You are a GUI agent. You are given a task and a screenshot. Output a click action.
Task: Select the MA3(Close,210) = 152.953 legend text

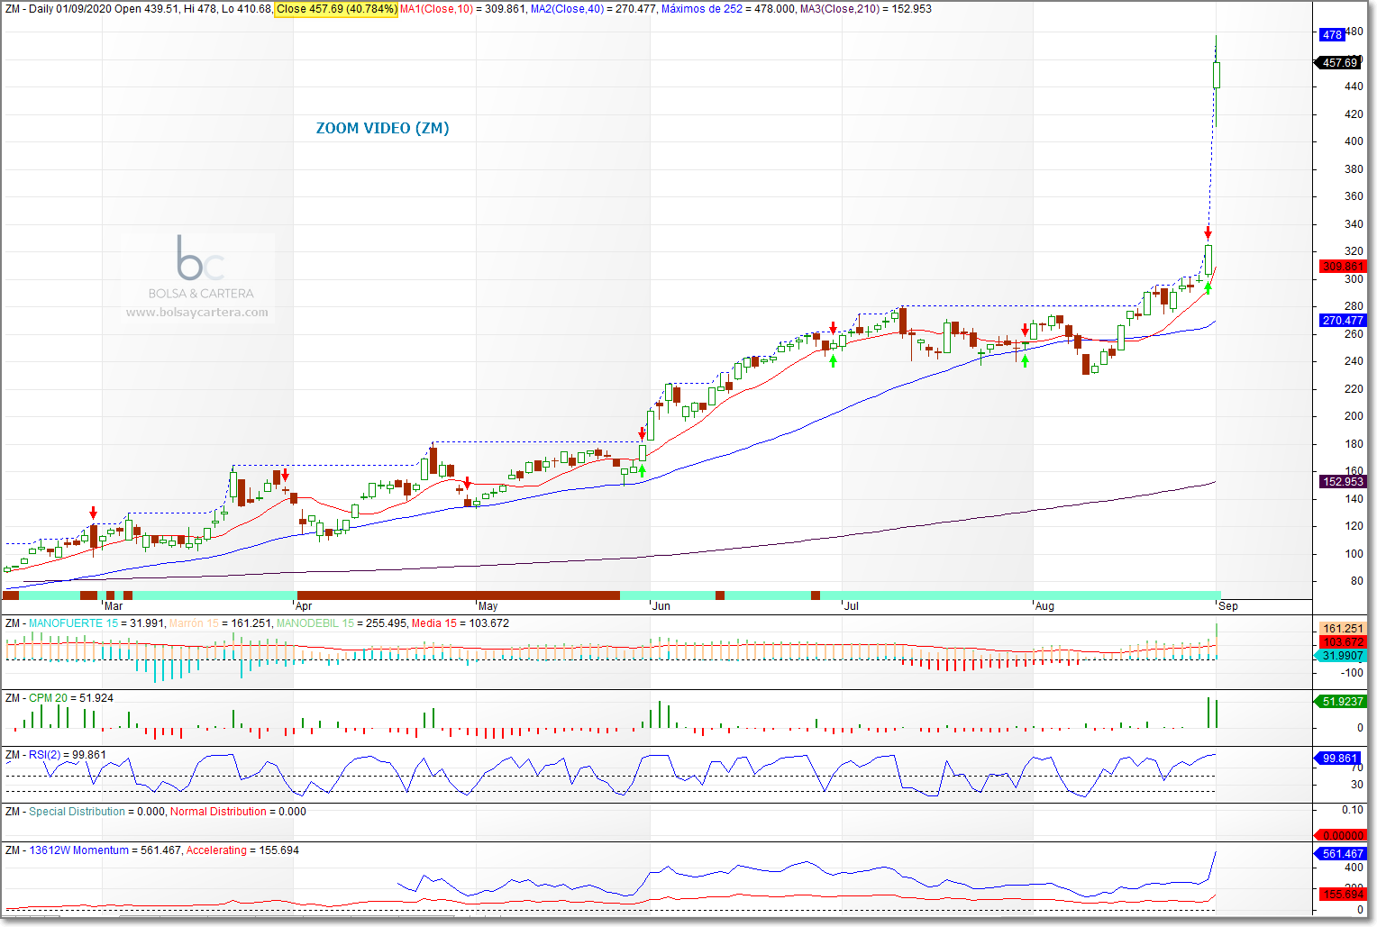[866, 9]
